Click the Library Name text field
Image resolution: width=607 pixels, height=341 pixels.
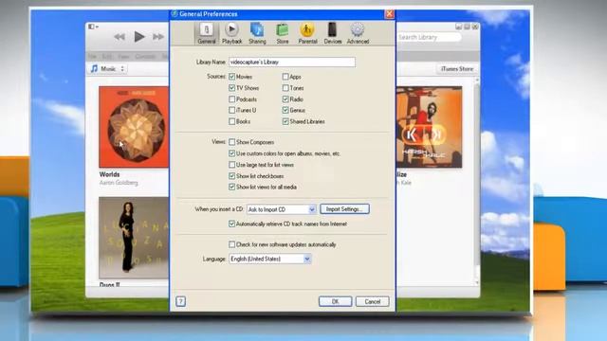[x=292, y=62]
